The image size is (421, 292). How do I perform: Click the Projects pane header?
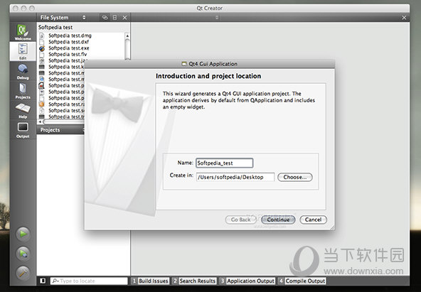pos(60,130)
